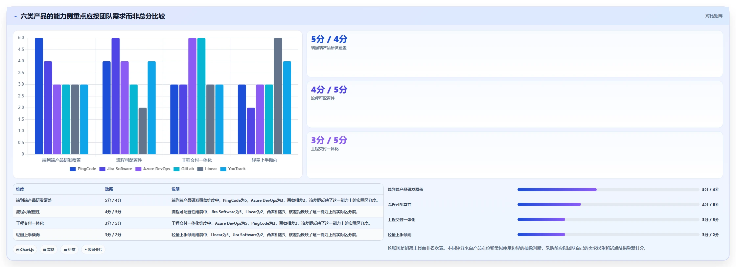Viewport: 736px width, 267px height.
Task: Toggle the GitLab legend item
Action: click(x=184, y=169)
